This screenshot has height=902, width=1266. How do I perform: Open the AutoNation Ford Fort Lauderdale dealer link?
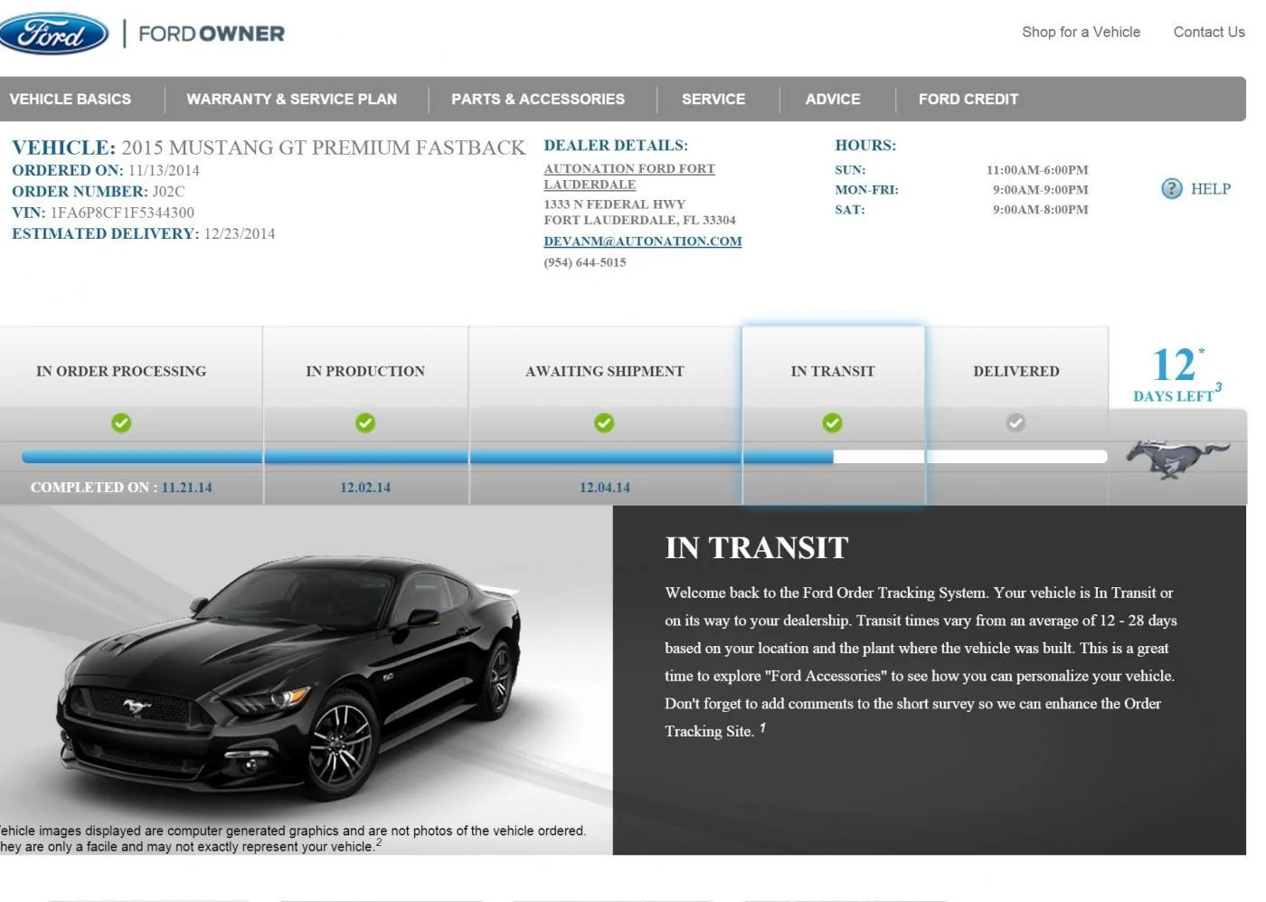click(x=629, y=176)
